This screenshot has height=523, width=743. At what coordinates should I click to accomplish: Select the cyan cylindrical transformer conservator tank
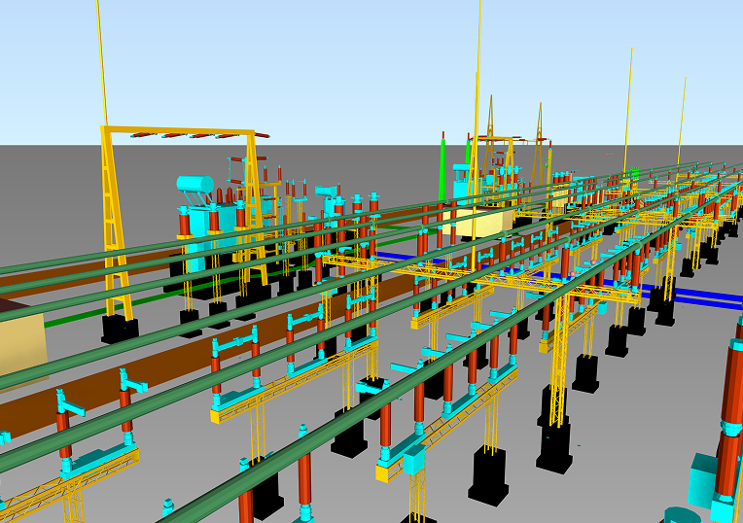(x=195, y=184)
